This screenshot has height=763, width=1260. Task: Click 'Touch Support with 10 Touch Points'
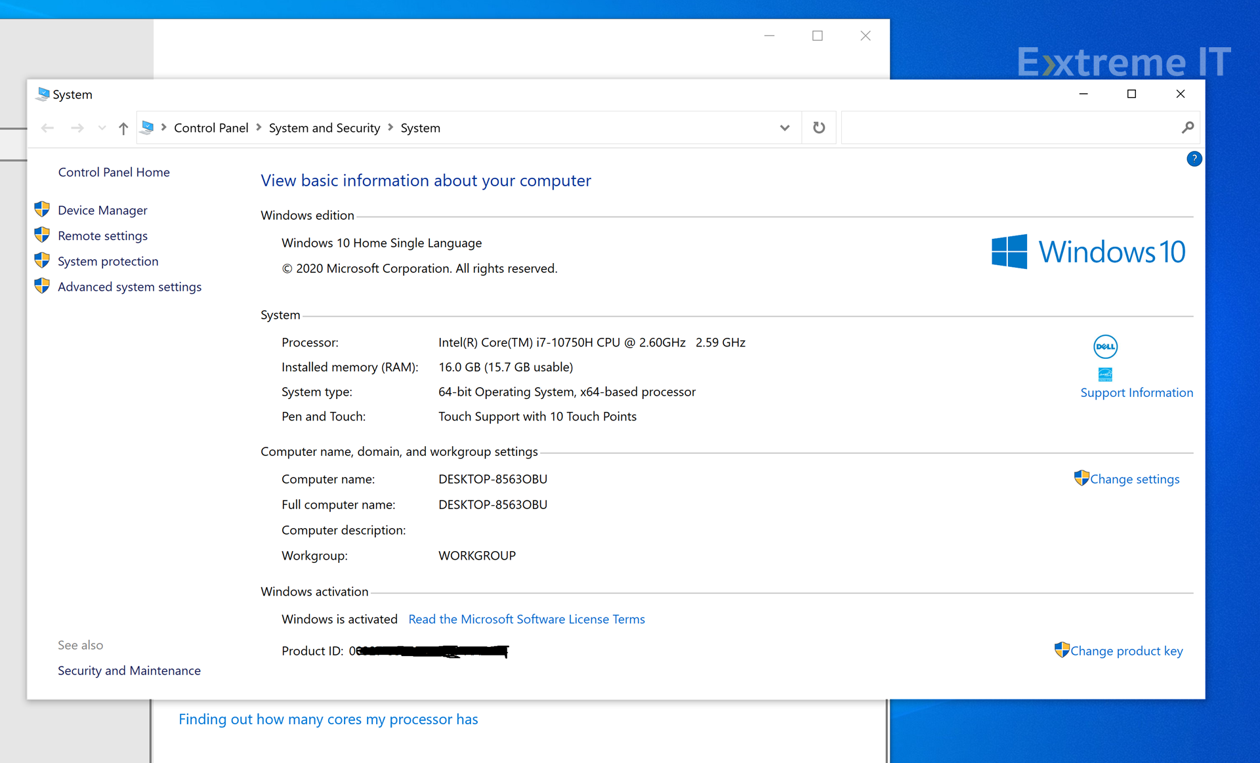(537, 417)
